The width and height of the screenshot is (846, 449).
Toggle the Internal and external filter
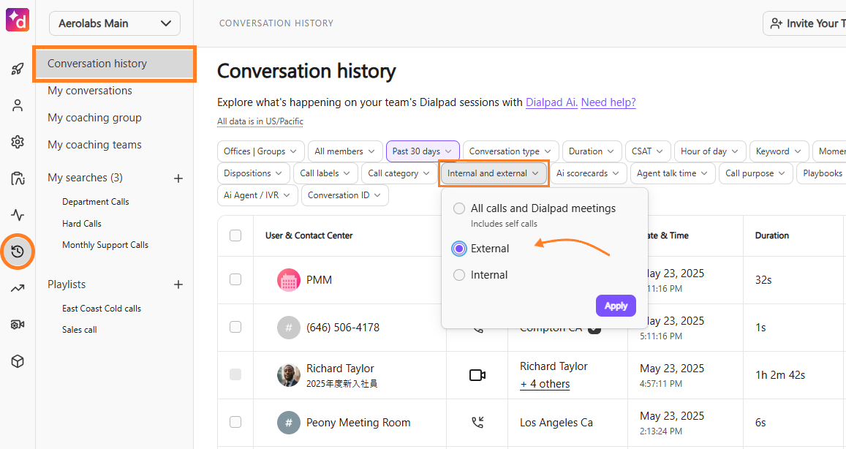pos(494,173)
